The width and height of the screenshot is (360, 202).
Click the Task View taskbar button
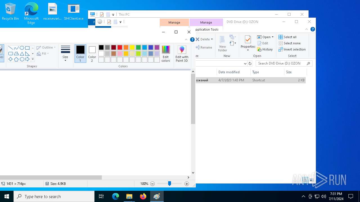click(x=101, y=196)
